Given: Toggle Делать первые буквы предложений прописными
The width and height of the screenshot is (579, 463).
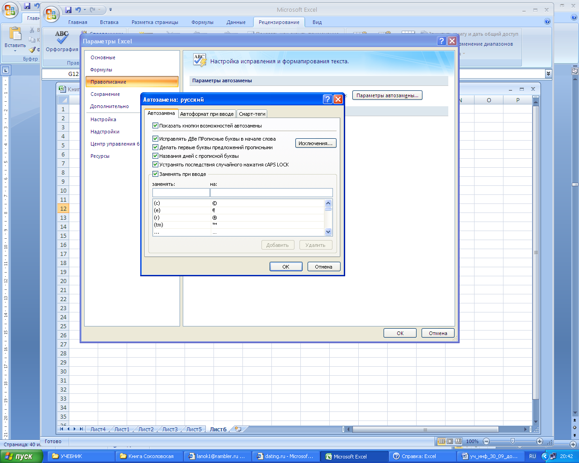Looking at the screenshot, I should 155,147.
